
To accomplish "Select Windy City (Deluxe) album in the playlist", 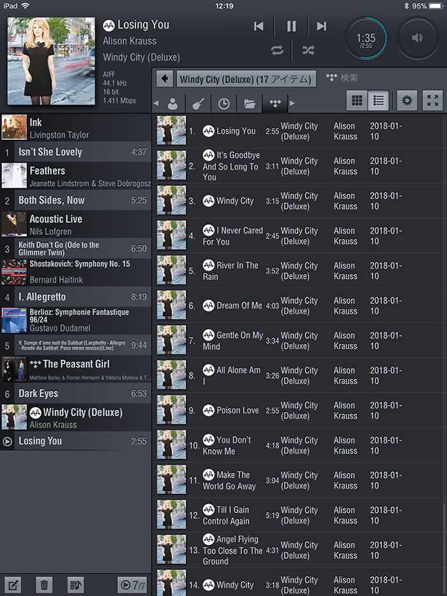I will click(76, 417).
